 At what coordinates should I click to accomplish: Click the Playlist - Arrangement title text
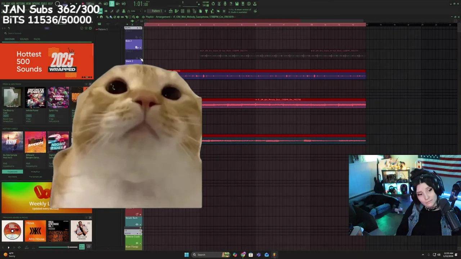[x=158, y=17]
